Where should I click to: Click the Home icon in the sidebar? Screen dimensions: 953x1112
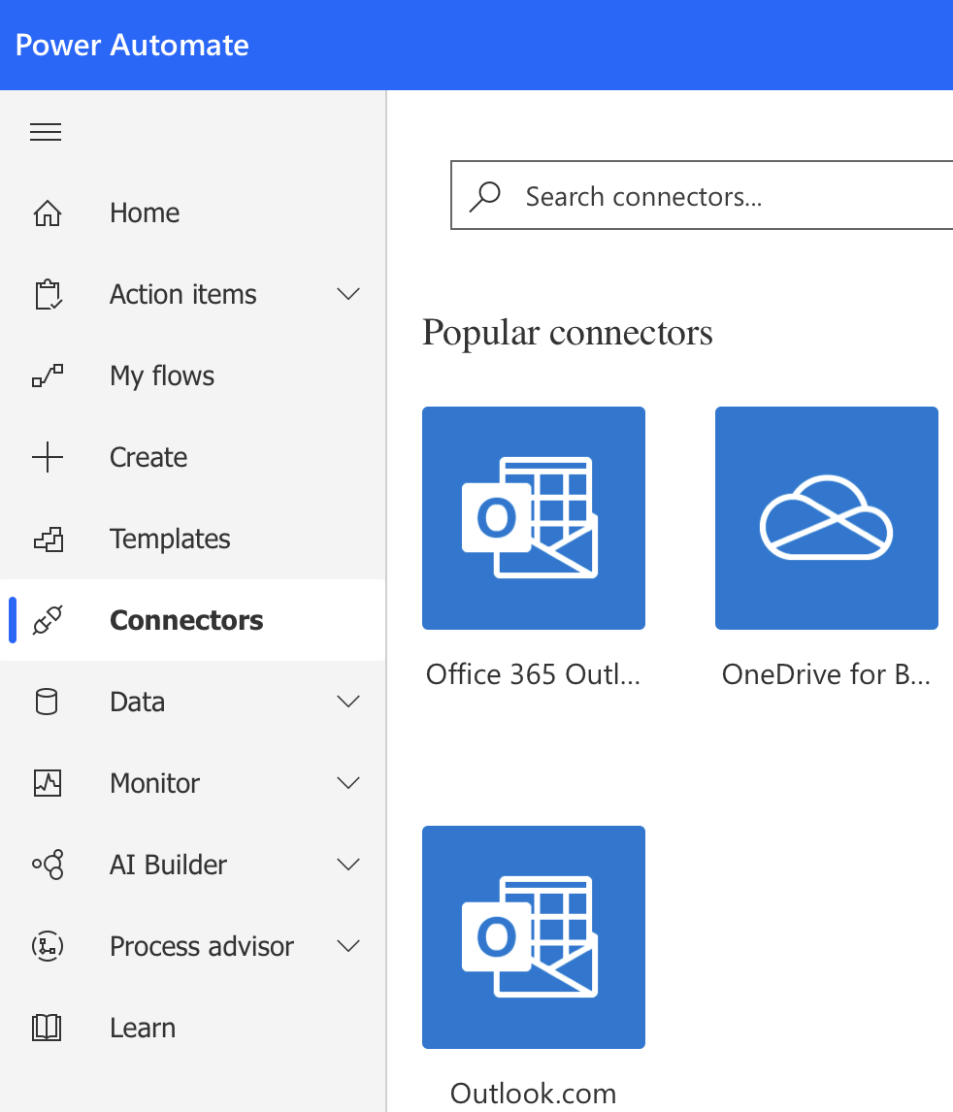[x=47, y=213]
